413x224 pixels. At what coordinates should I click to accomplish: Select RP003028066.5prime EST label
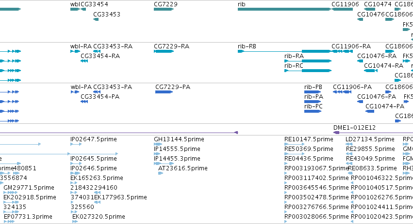[x=316, y=217]
